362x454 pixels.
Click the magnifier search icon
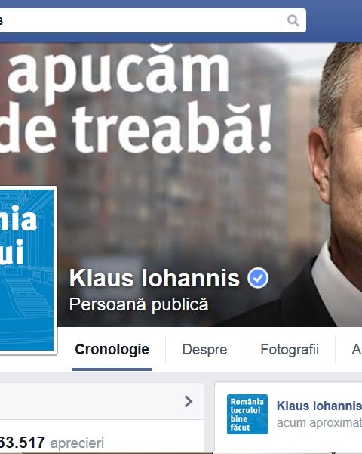(293, 21)
